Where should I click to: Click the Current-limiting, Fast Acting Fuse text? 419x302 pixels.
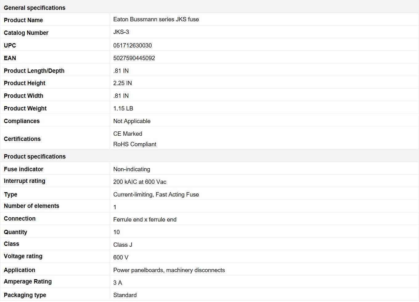point(156,194)
